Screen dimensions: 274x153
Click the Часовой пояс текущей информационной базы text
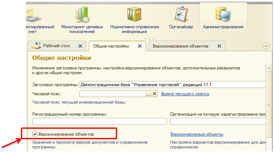point(79,102)
